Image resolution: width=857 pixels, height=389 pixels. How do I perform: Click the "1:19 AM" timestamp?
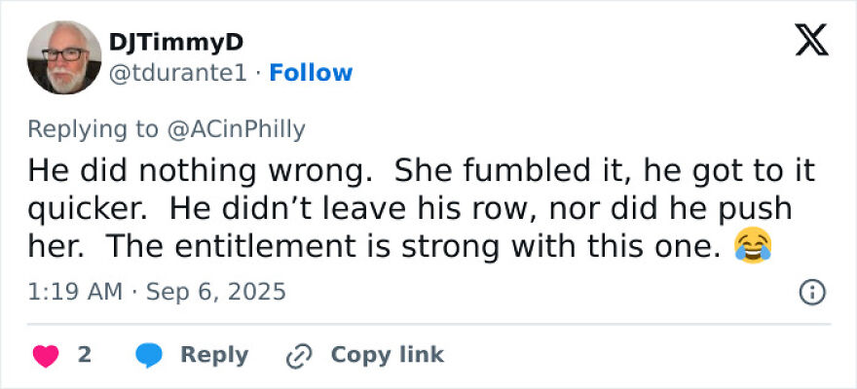75,292
